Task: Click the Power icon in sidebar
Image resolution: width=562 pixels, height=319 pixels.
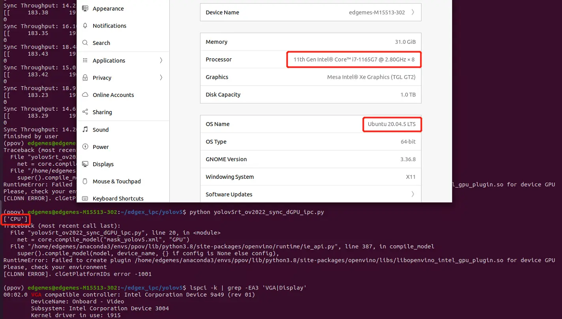Action: [85, 147]
